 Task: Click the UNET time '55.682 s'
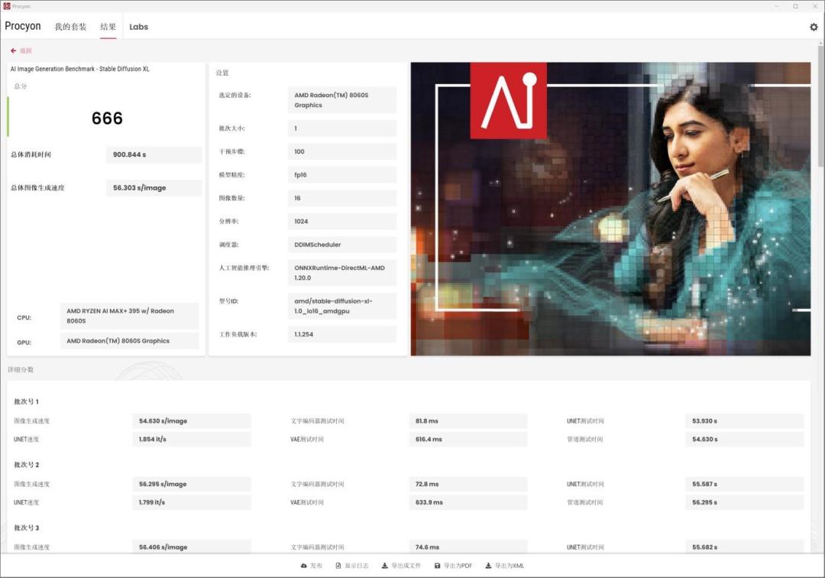(745, 547)
